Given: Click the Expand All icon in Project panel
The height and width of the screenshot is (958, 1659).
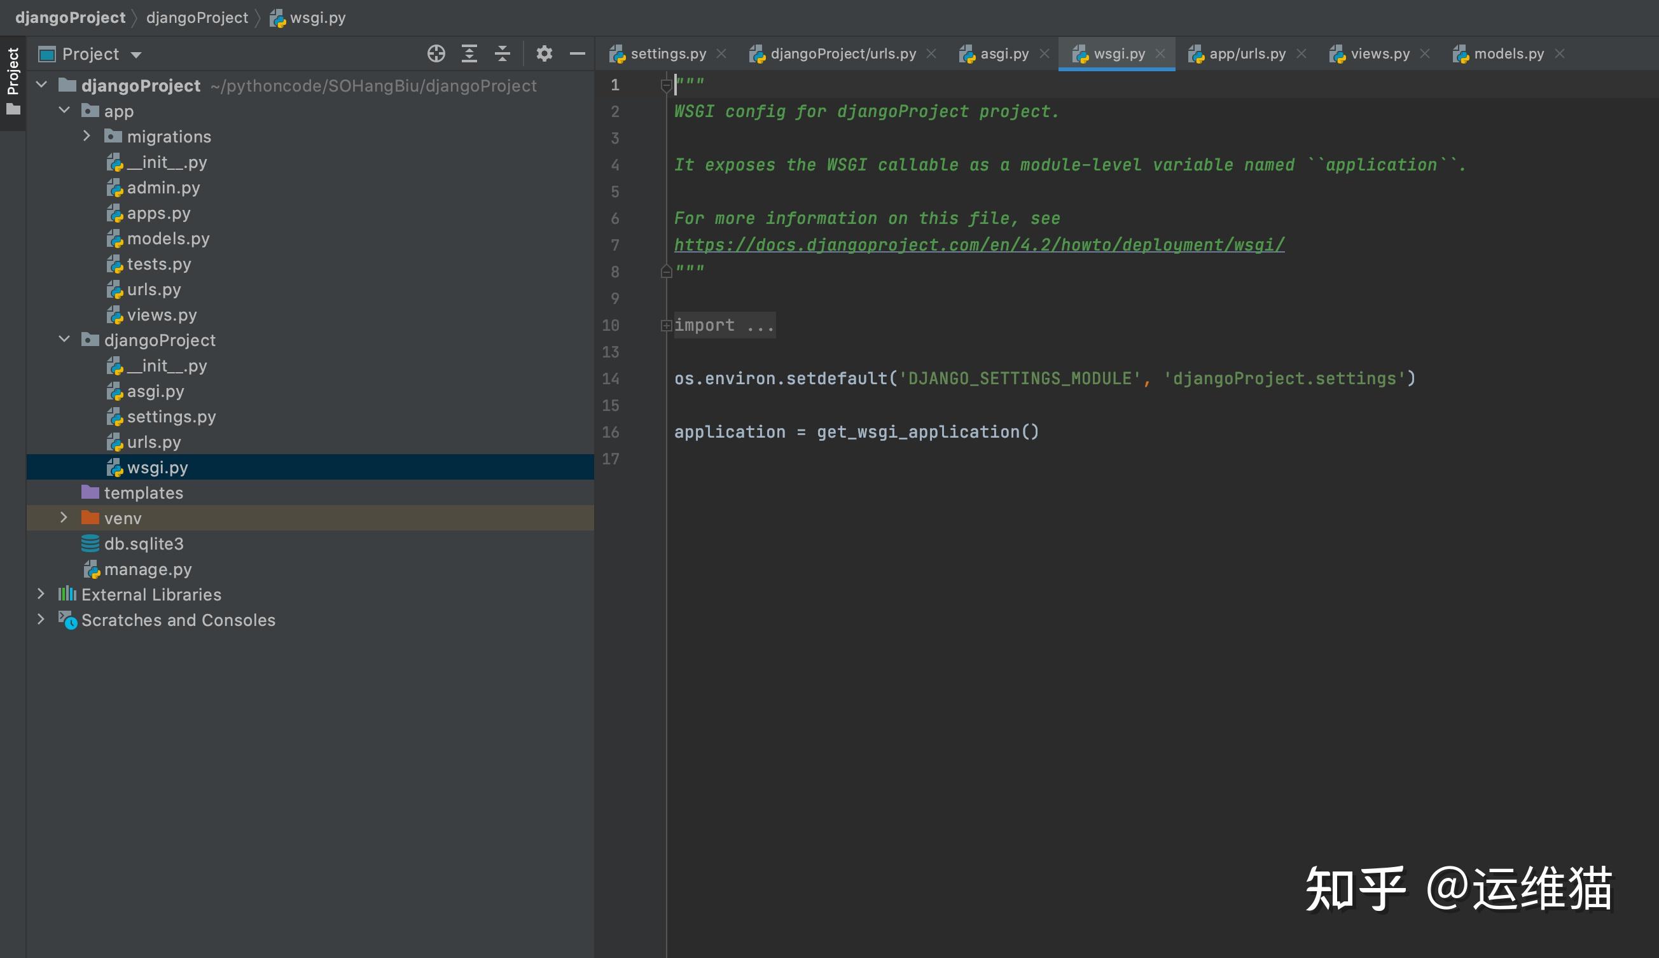Looking at the screenshot, I should [469, 53].
